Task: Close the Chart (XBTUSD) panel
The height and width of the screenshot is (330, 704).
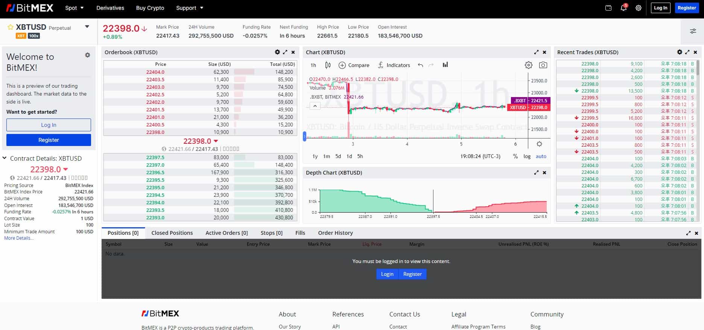Action: coord(544,52)
